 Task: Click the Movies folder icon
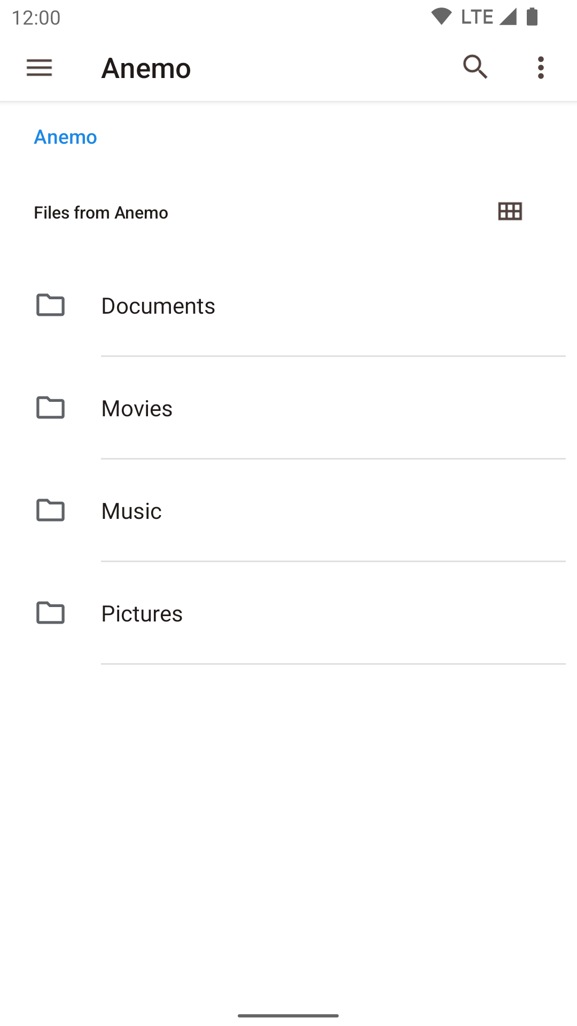[50, 408]
